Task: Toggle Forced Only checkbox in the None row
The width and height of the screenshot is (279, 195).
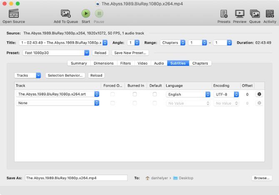Action: coord(112,103)
